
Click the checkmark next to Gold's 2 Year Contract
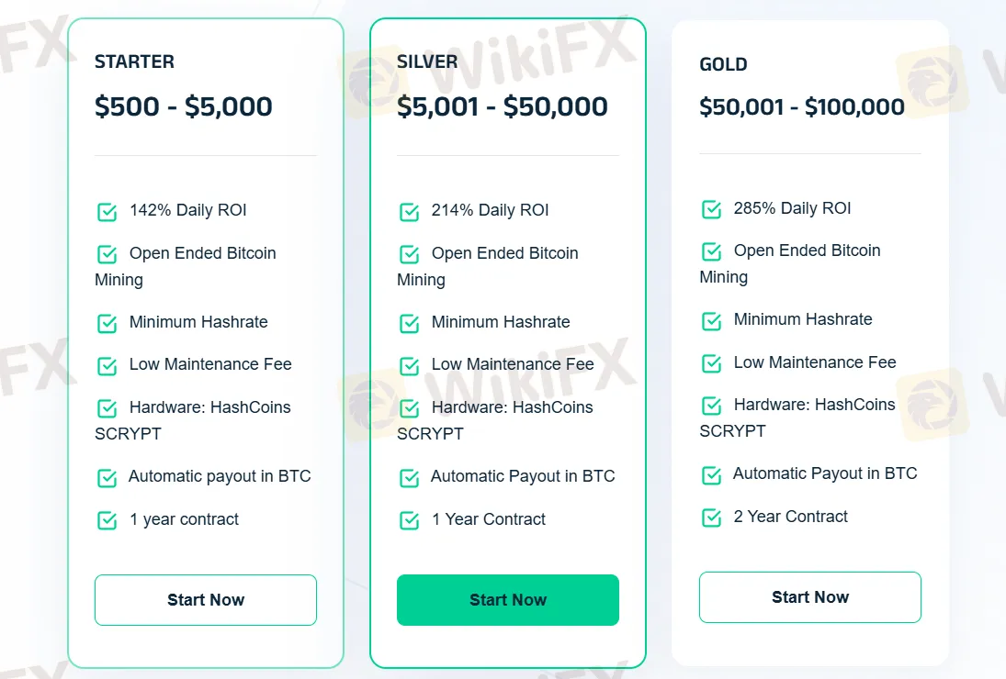pos(711,517)
